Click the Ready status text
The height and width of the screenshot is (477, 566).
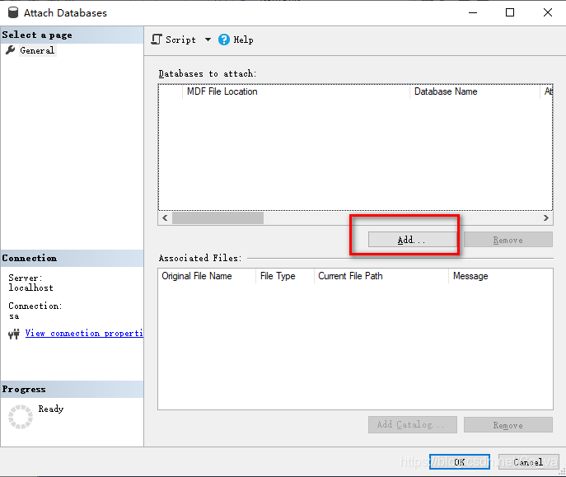point(51,409)
